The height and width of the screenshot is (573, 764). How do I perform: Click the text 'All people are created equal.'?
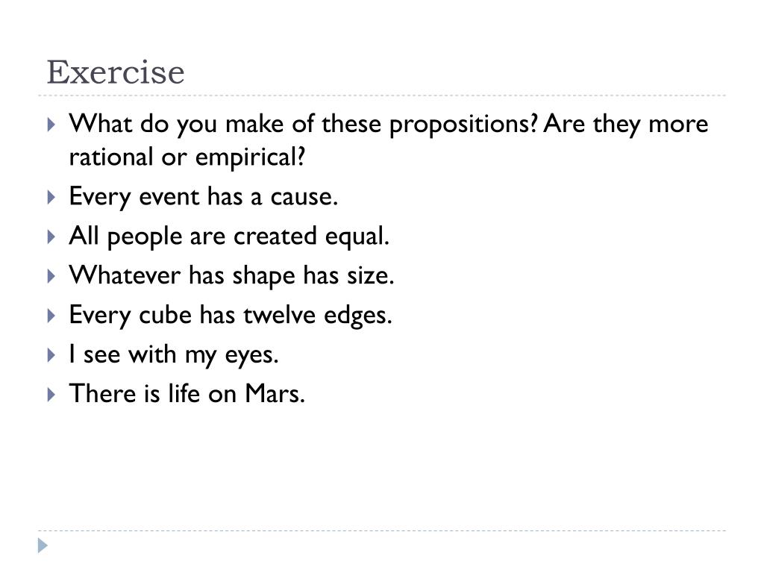(229, 237)
